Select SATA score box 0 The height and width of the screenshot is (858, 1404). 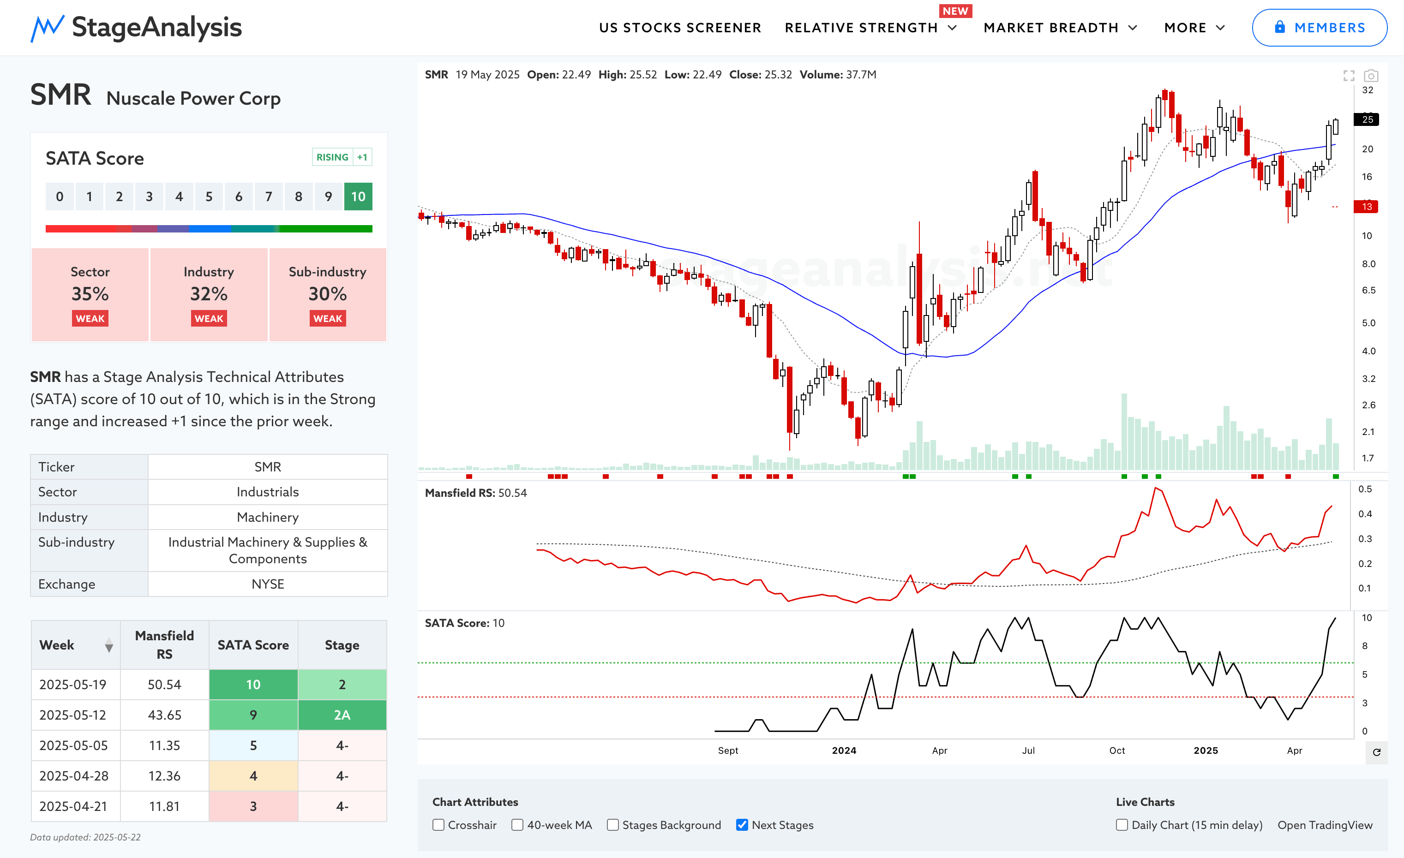(x=60, y=197)
